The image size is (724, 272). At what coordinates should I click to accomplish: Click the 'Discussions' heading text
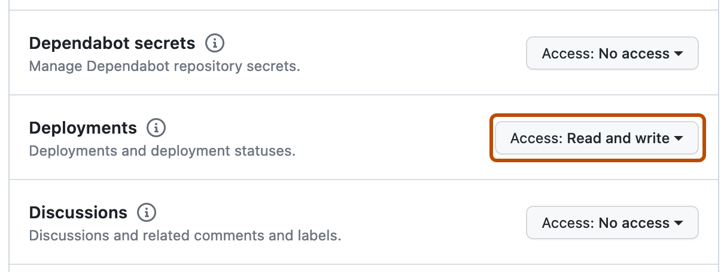(x=78, y=212)
